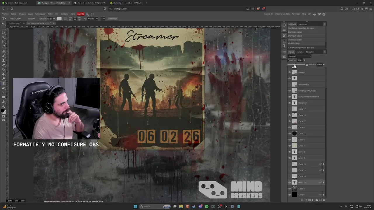Select the Brush tool

coord(3,56)
